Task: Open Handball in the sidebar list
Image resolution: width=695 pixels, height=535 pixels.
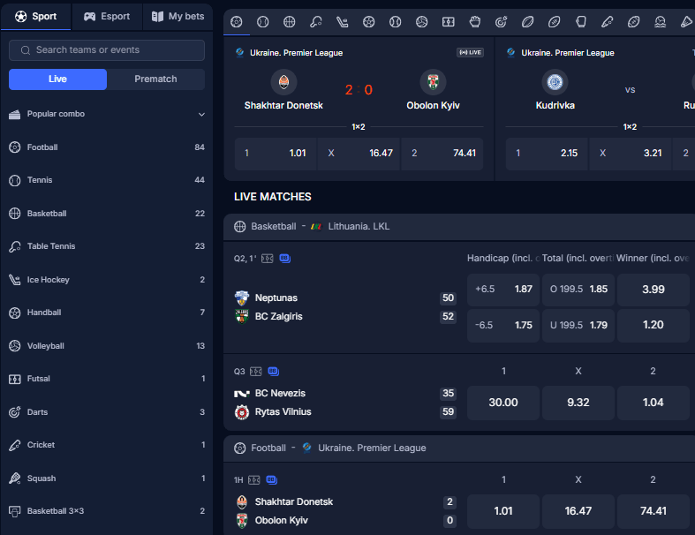Action: pyautogui.click(x=107, y=313)
